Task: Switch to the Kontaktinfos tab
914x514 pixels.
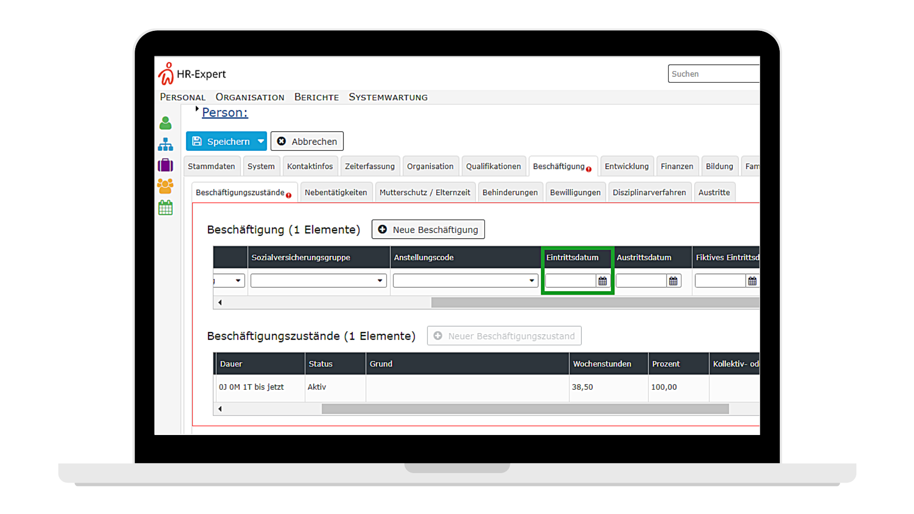Action: (x=310, y=166)
